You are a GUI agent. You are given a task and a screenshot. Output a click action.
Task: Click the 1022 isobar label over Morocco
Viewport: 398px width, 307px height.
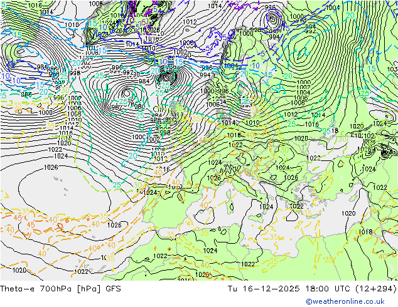[x=160, y=256]
